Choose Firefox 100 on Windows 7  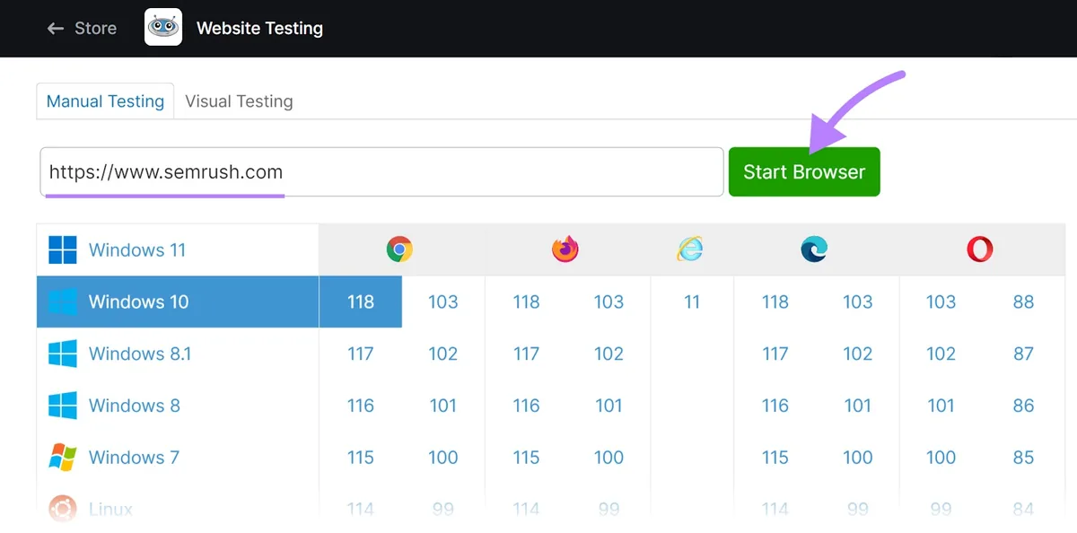click(x=609, y=458)
